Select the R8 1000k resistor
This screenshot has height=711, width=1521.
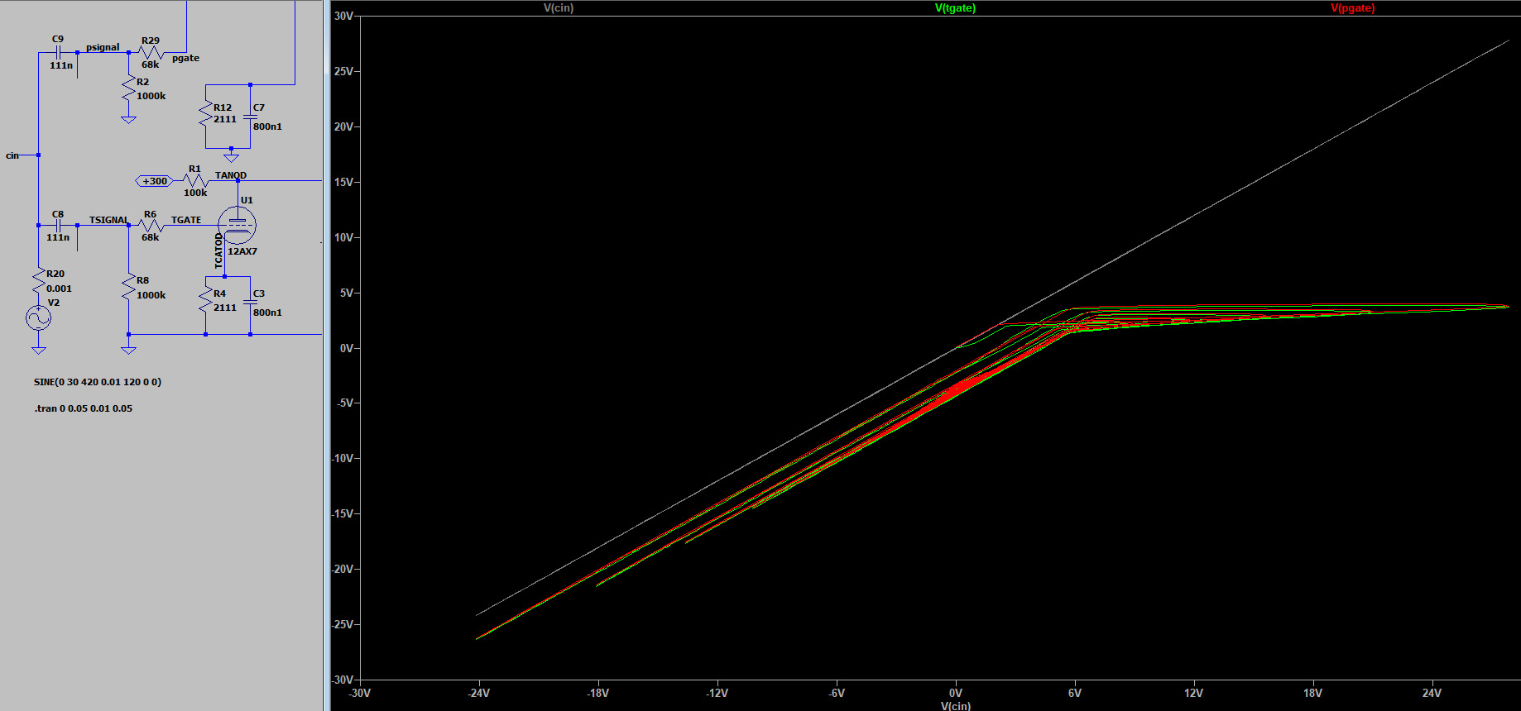128,288
